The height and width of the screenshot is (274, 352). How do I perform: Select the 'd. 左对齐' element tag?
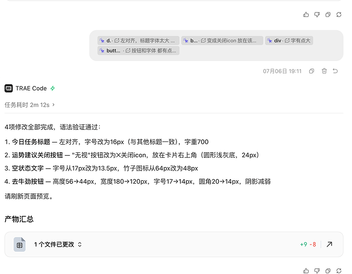[x=138, y=41]
